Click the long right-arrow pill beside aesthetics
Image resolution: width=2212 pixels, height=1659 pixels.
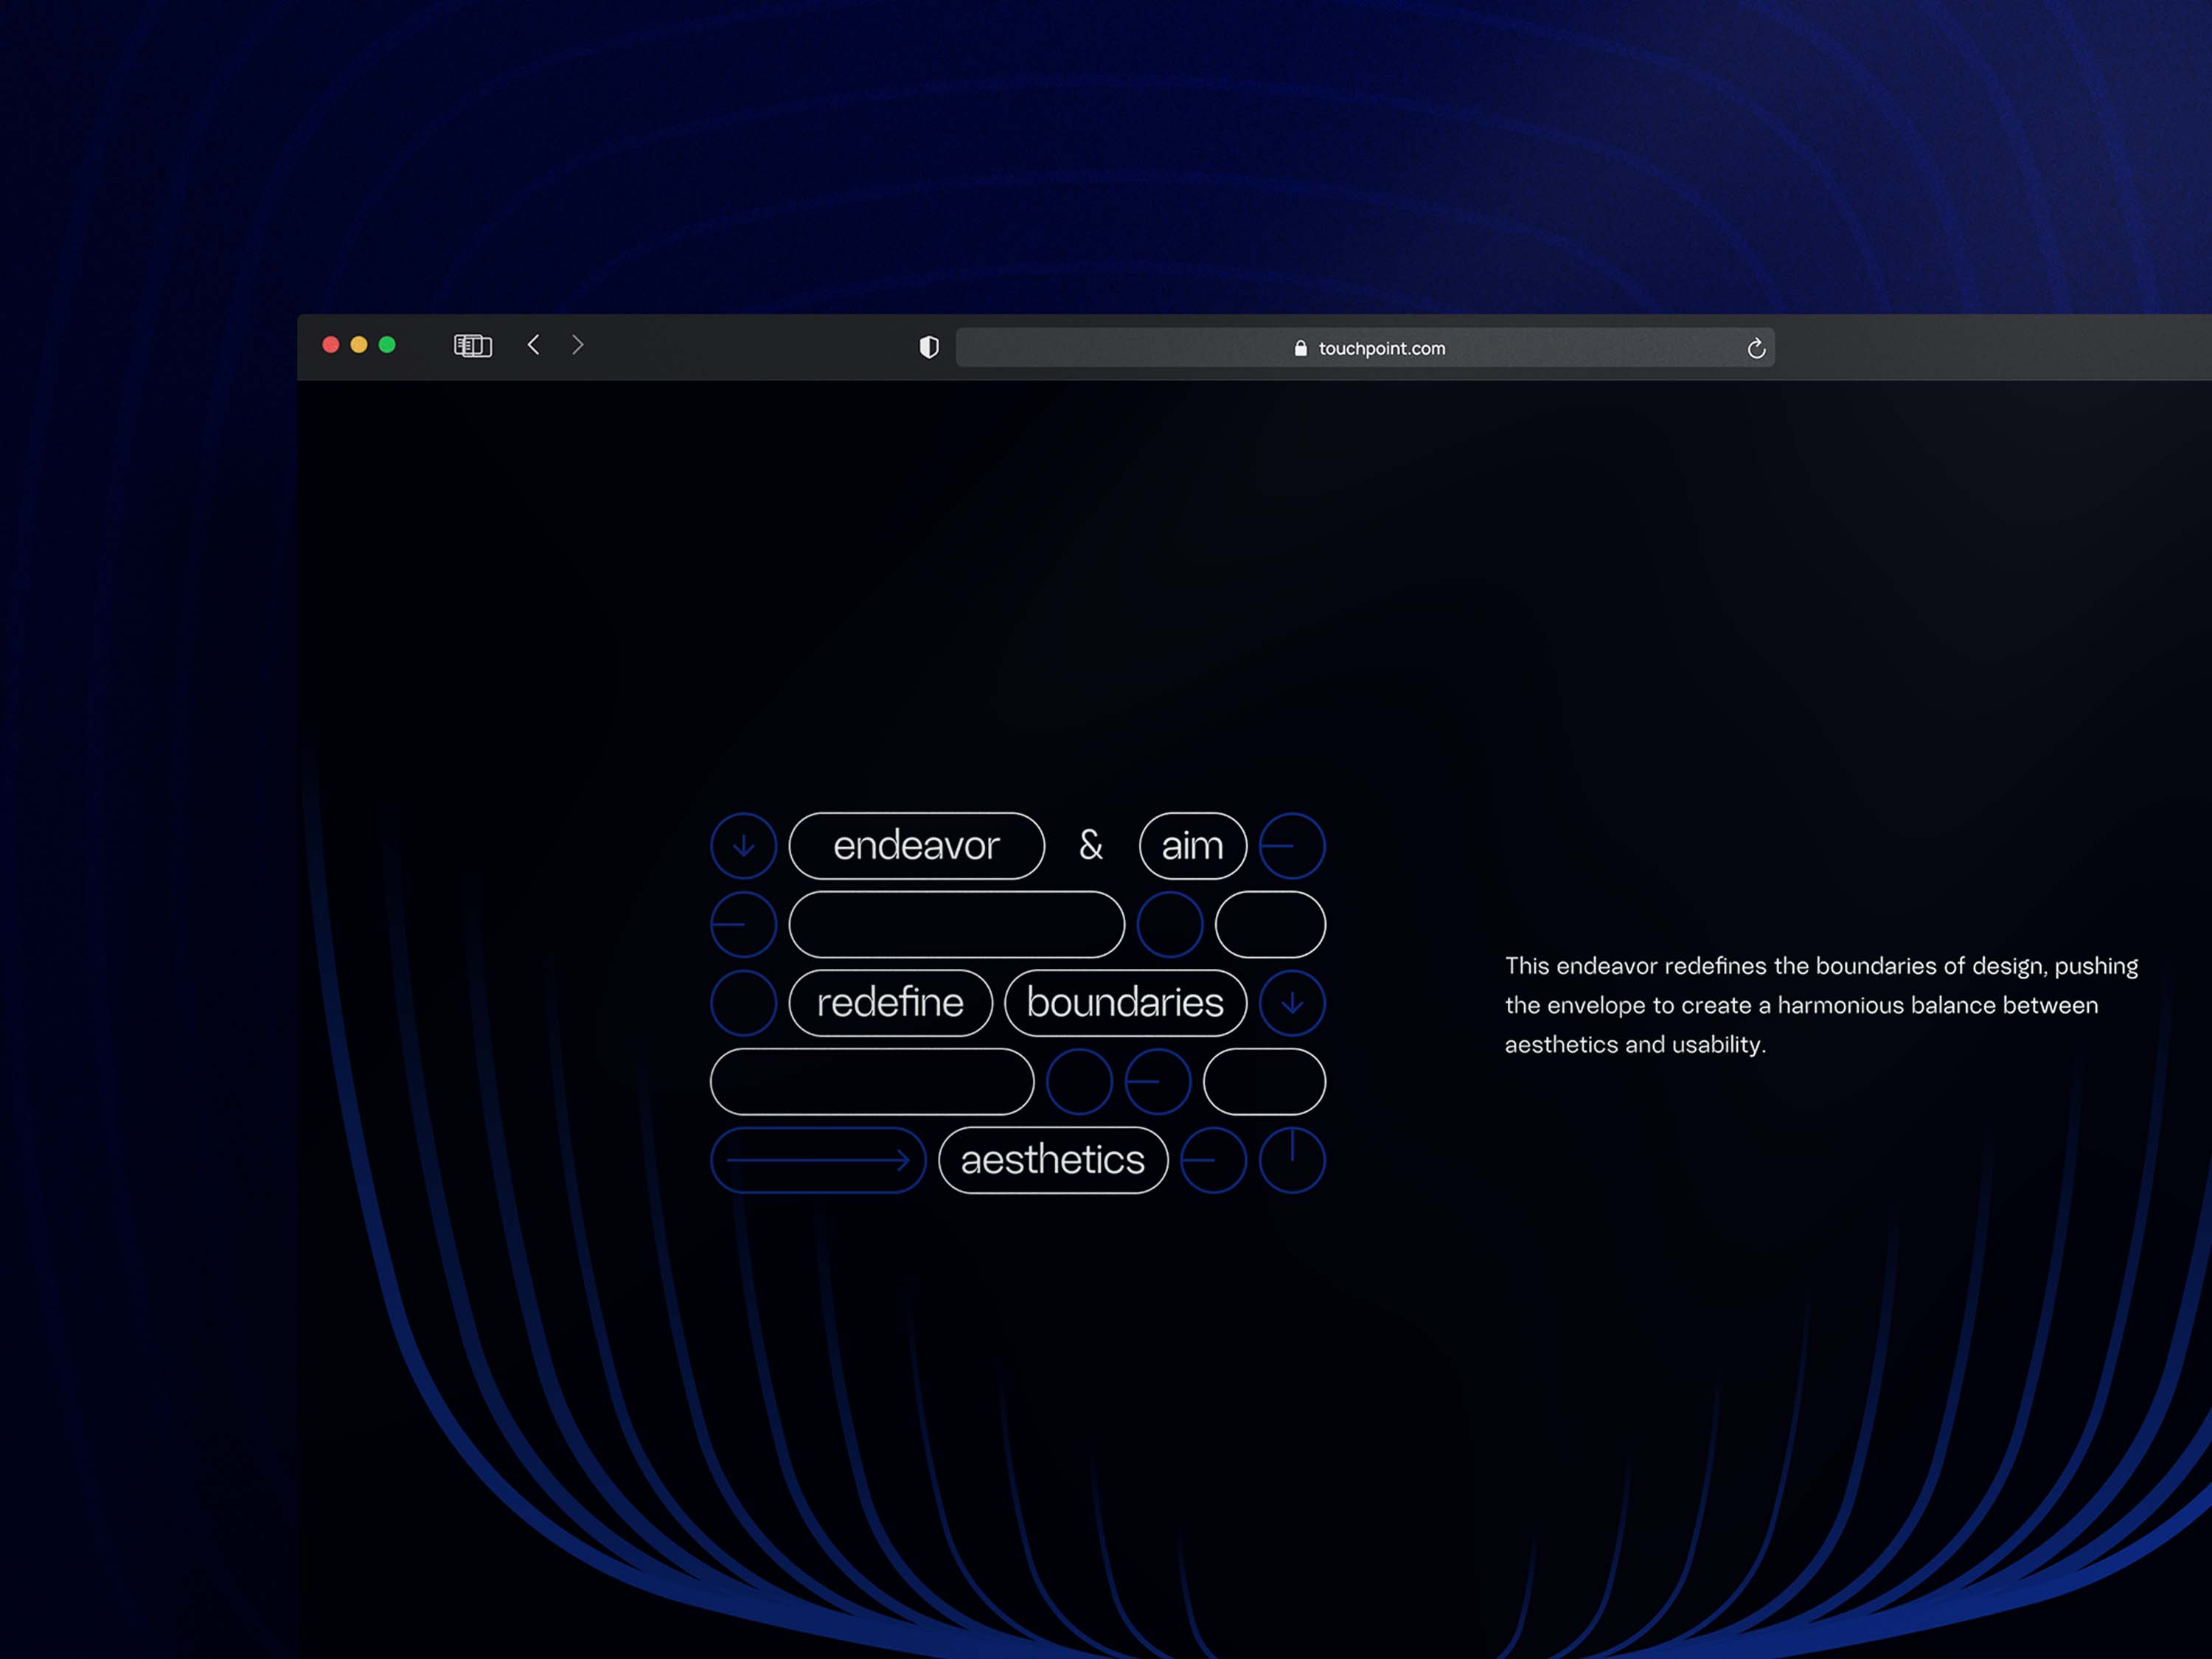pos(818,1160)
